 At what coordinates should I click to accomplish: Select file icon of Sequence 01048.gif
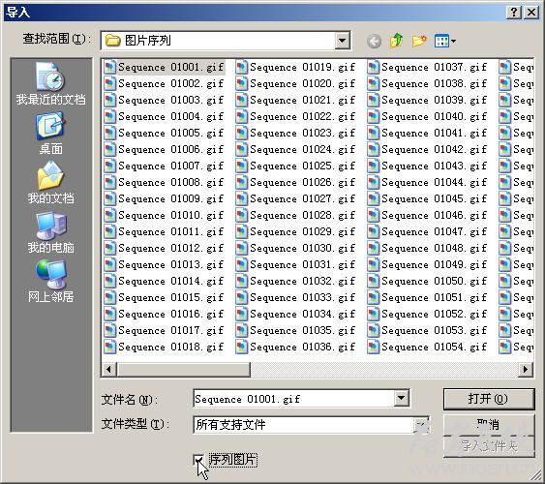[x=374, y=248]
